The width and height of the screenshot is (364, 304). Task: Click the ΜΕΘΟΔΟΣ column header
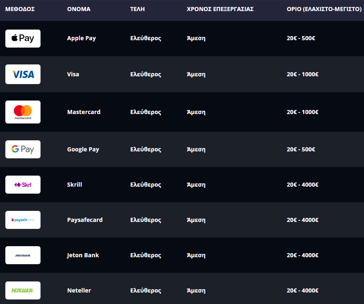coord(20,9)
